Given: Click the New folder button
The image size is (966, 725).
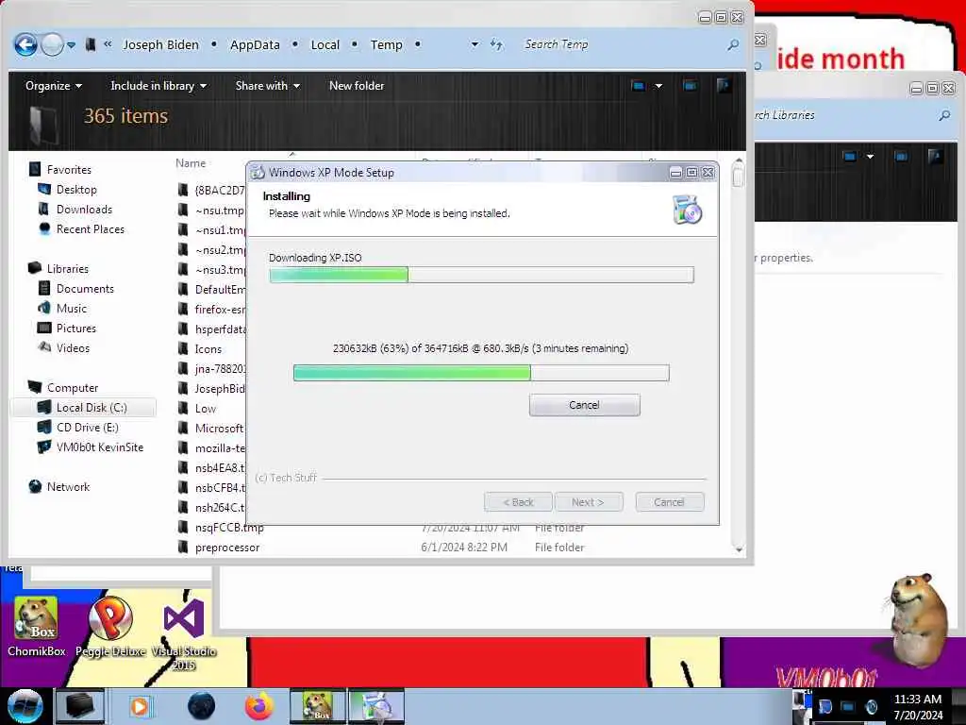Looking at the screenshot, I should coord(356,86).
